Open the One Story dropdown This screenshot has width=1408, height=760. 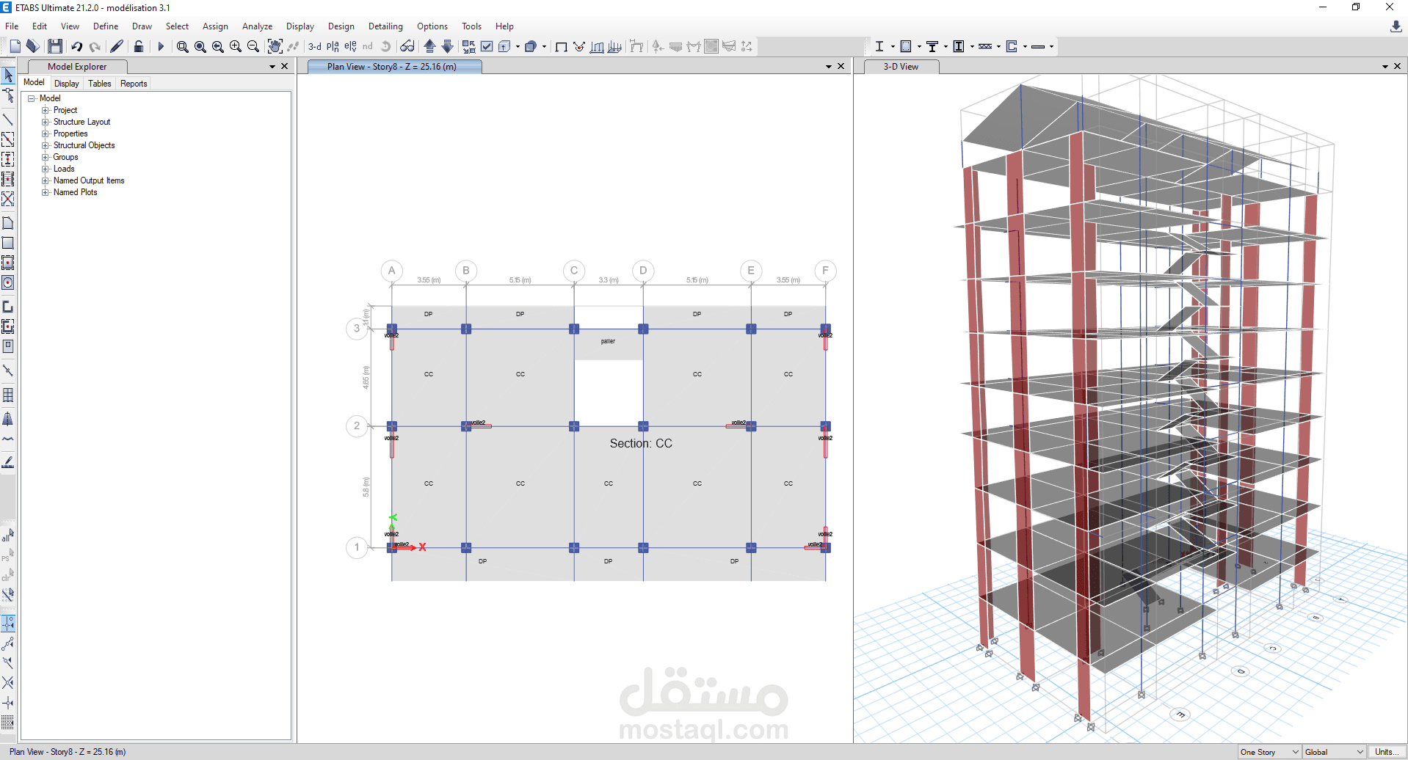point(1269,752)
